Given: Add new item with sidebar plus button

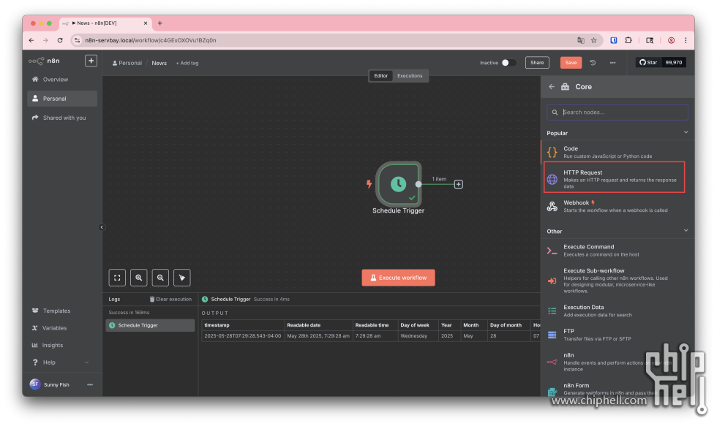Looking at the screenshot, I should [91, 61].
